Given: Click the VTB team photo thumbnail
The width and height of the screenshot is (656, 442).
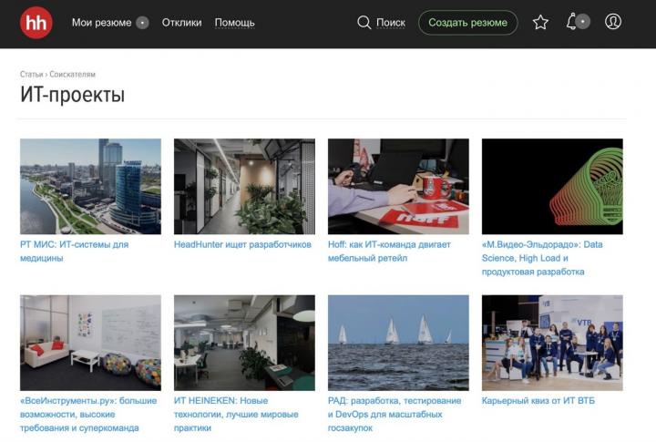Looking at the screenshot, I should click(552, 343).
